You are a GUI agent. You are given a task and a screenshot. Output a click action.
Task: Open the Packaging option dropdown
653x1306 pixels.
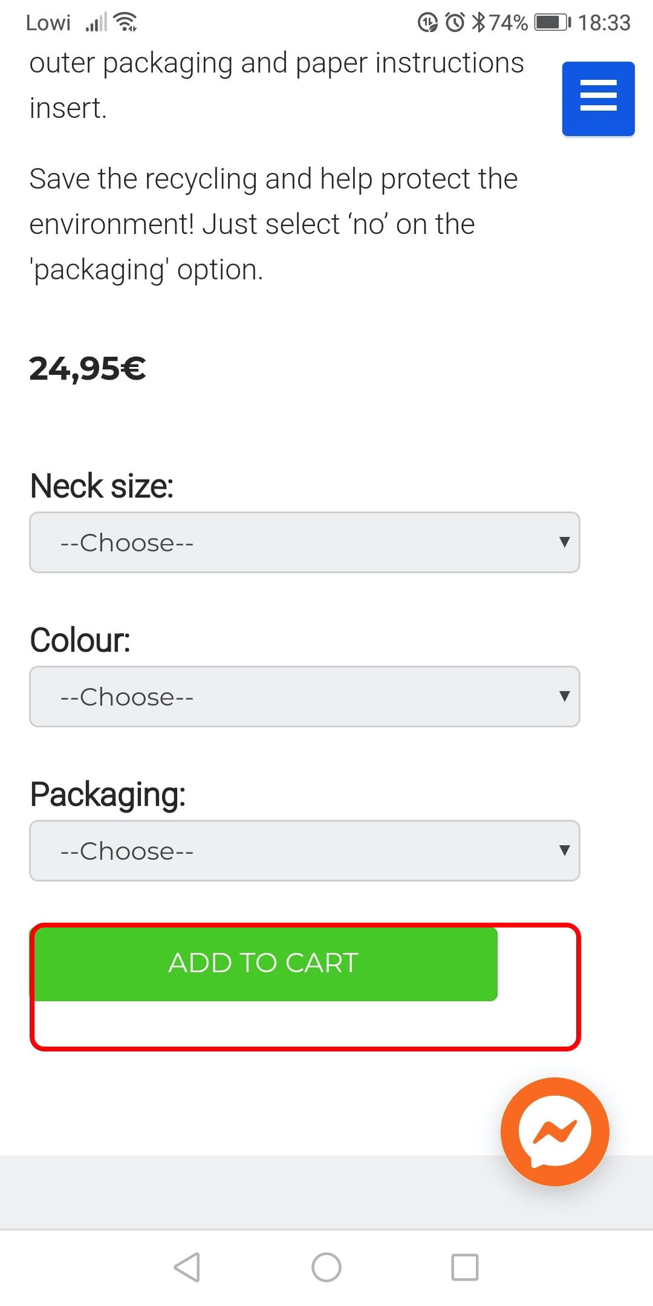click(305, 851)
